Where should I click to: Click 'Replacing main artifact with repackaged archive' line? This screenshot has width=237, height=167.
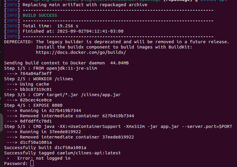(x=85, y=5)
